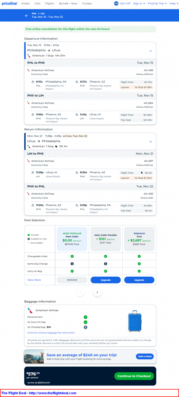The height and width of the screenshot is (397, 179).
Task: Click the Trip Total 14h 31m badge
Action: pos(137,120)
